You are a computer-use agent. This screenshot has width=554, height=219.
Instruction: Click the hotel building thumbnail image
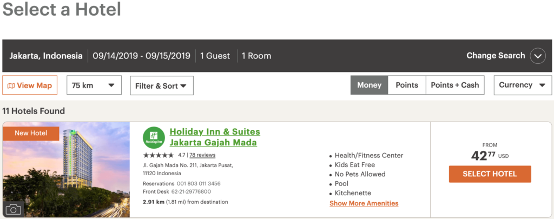pyautogui.click(x=66, y=170)
